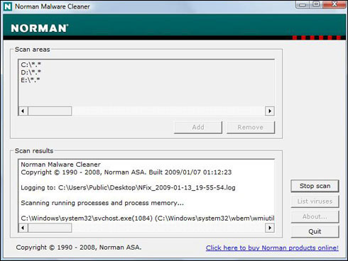Click right arrow of Scan results scrollbar
The height and width of the screenshot is (261, 348).
point(270,228)
